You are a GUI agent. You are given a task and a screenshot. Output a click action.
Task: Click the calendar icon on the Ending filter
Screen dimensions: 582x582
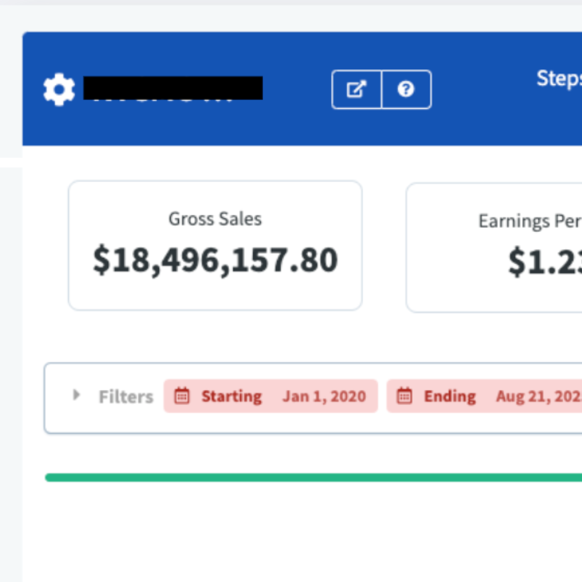(404, 396)
